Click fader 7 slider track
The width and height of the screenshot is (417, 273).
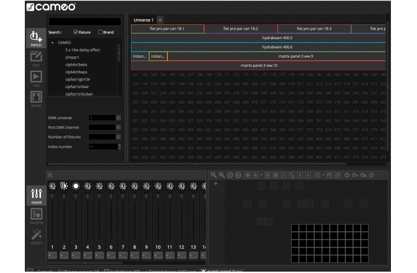point(123,220)
